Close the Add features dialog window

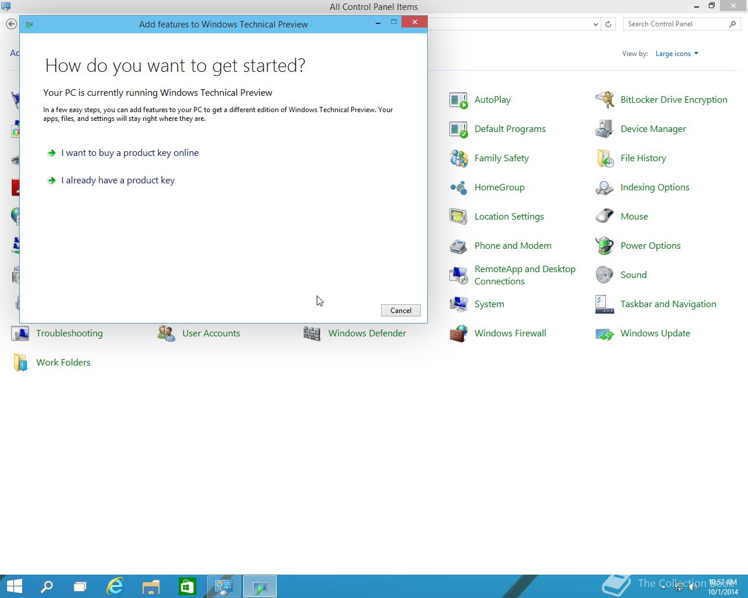pos(414,22)
